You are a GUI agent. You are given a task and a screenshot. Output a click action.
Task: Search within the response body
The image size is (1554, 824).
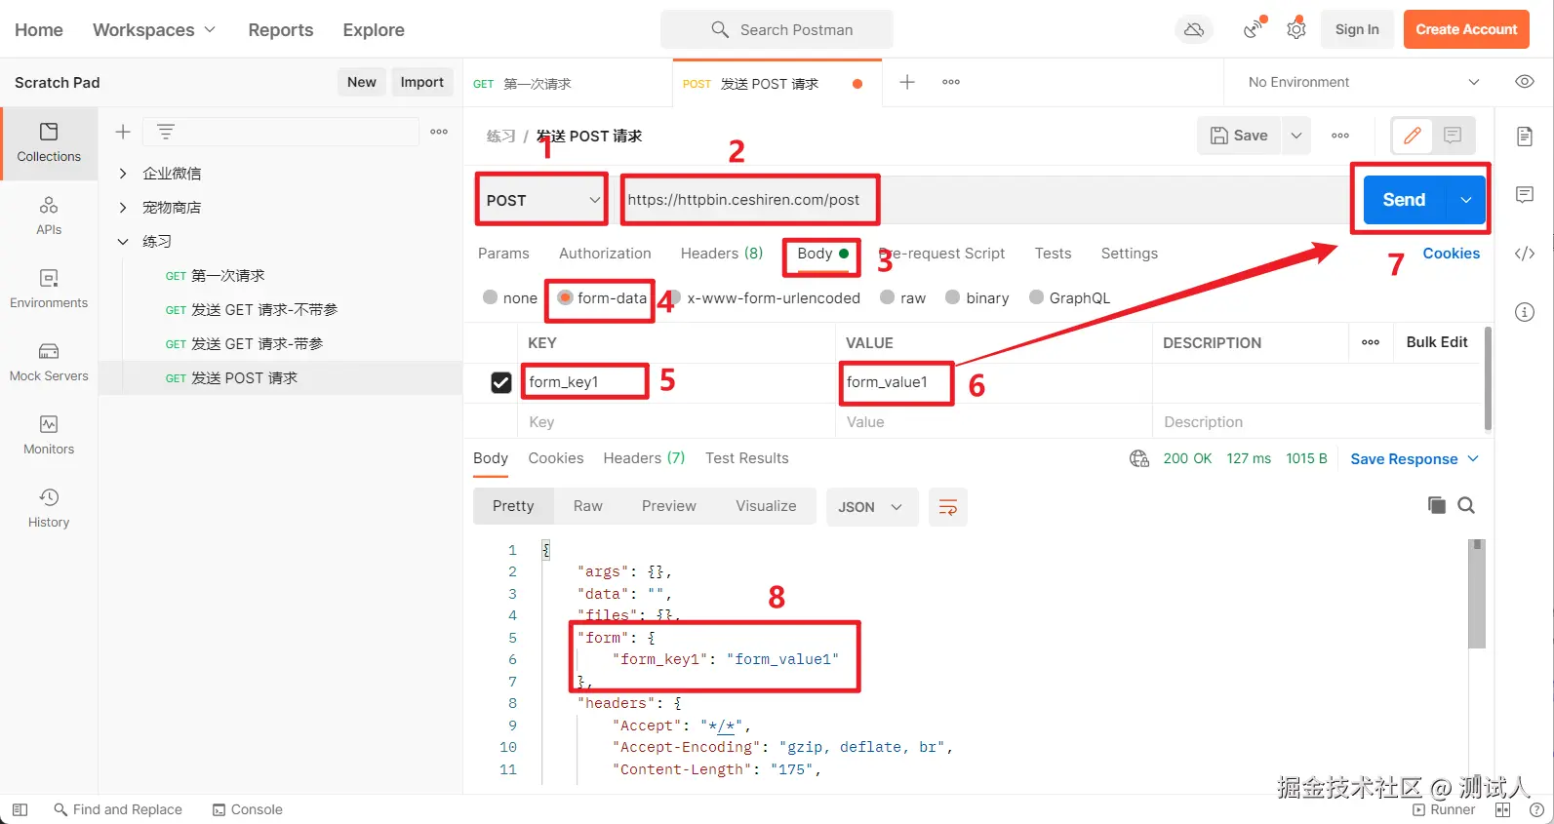pos(1466,505)
